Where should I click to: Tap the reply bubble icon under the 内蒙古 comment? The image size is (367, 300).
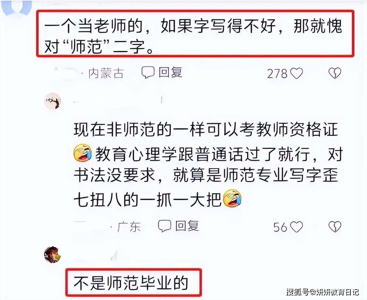coord(148,72)
